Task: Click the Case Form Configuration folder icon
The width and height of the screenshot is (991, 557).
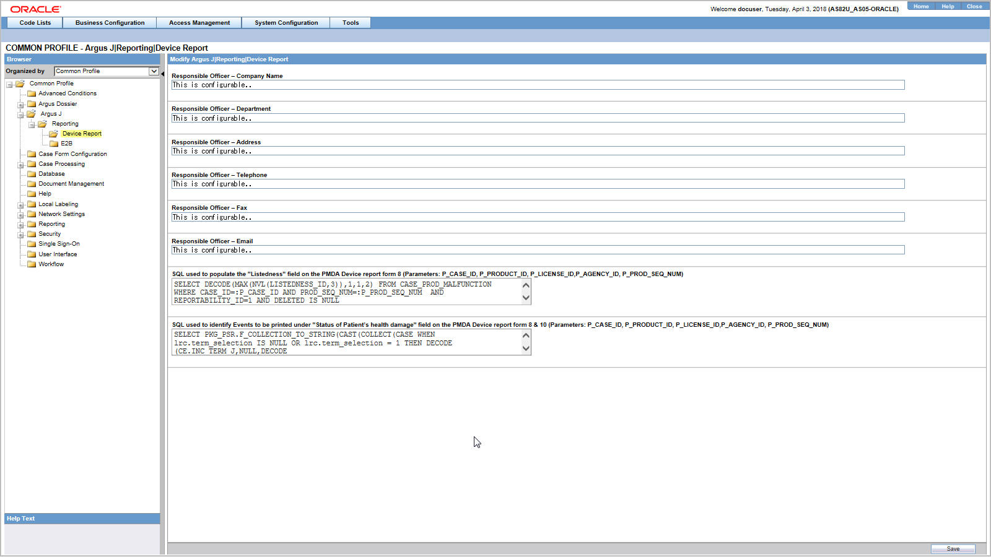Action: [x=32, y=154]
